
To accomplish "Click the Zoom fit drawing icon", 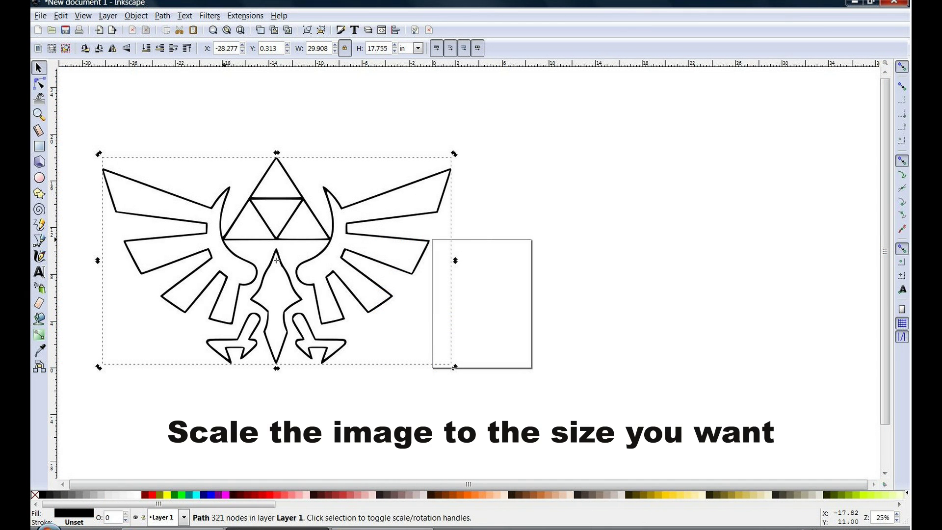I will click(x=227, y=30).
